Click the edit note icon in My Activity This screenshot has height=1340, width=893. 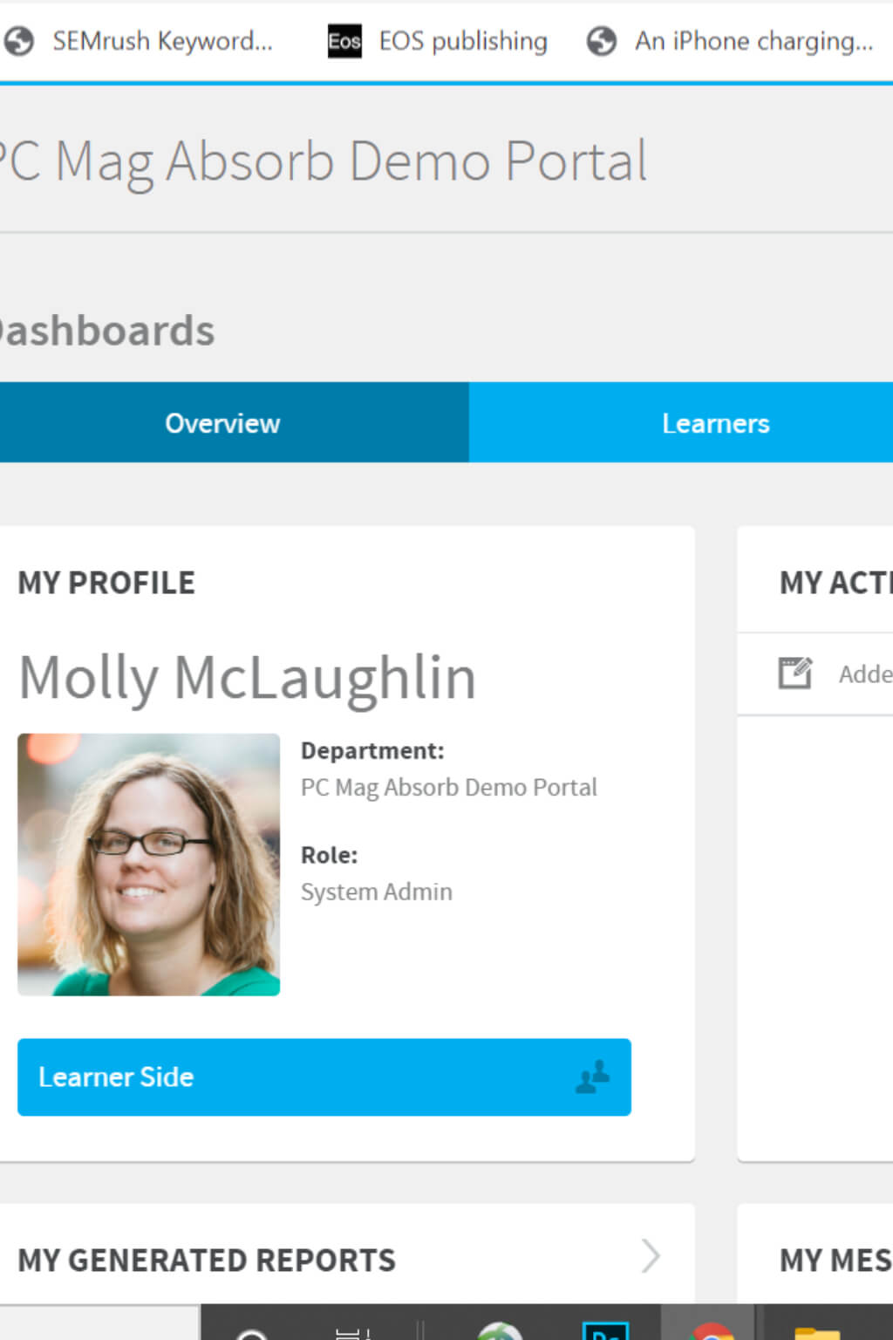point(794,673)
